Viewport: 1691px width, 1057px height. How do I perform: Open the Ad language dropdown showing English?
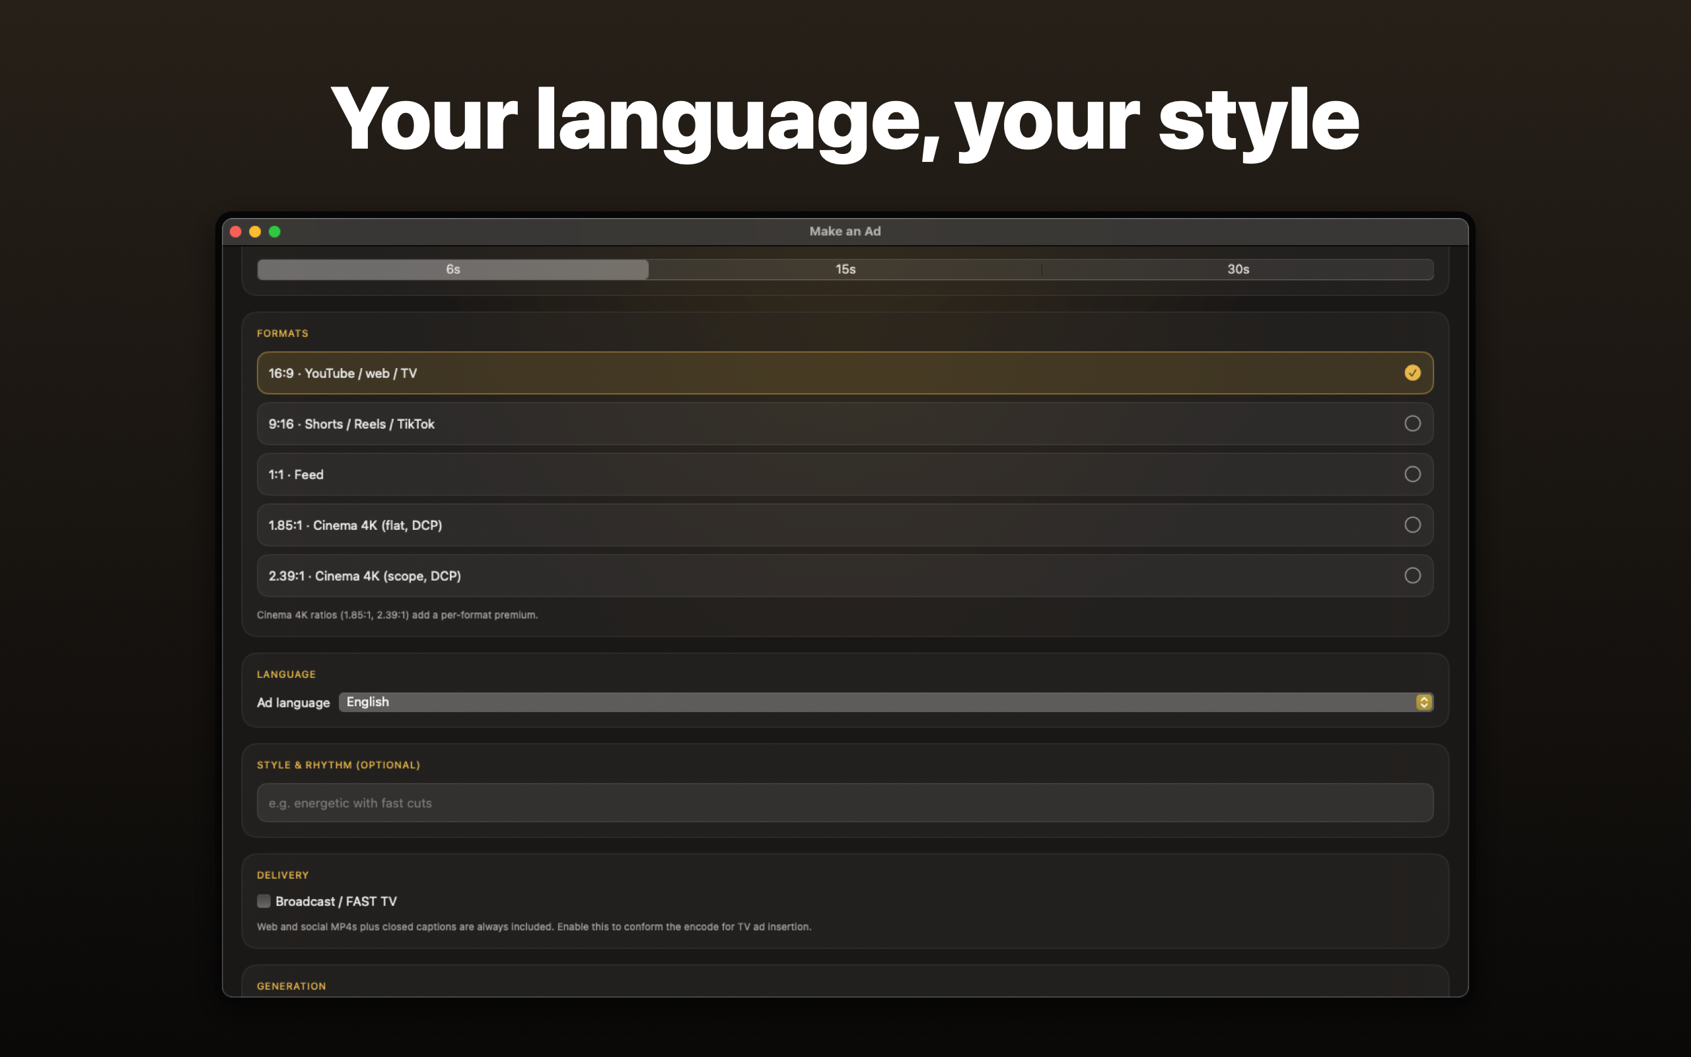click(886, 702)
